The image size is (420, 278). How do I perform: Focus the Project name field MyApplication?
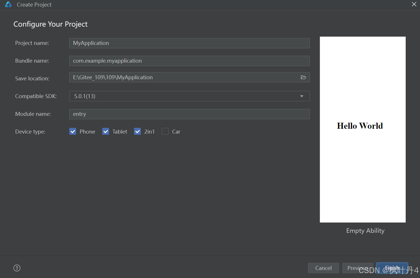tap(189, 43)
